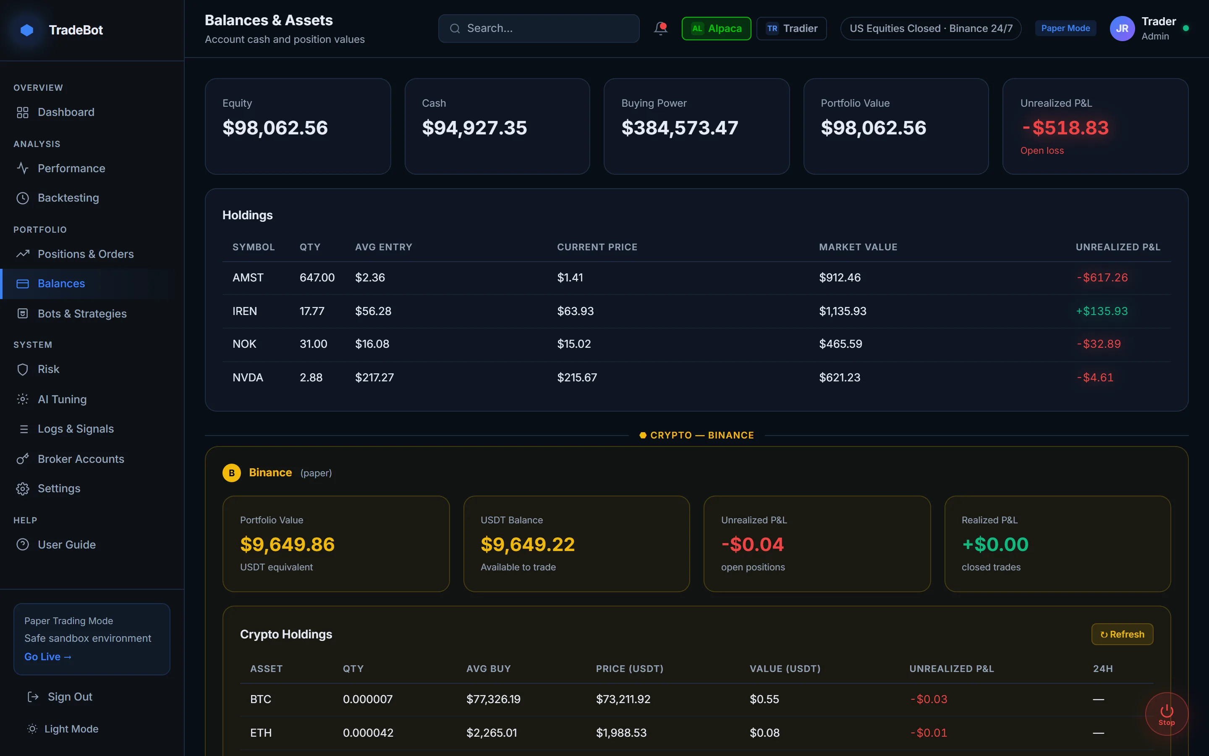Click the AL badge in Alpaca chip
Image resolution: width=1209 pixels, height=756 pixels.
point(697,29)
